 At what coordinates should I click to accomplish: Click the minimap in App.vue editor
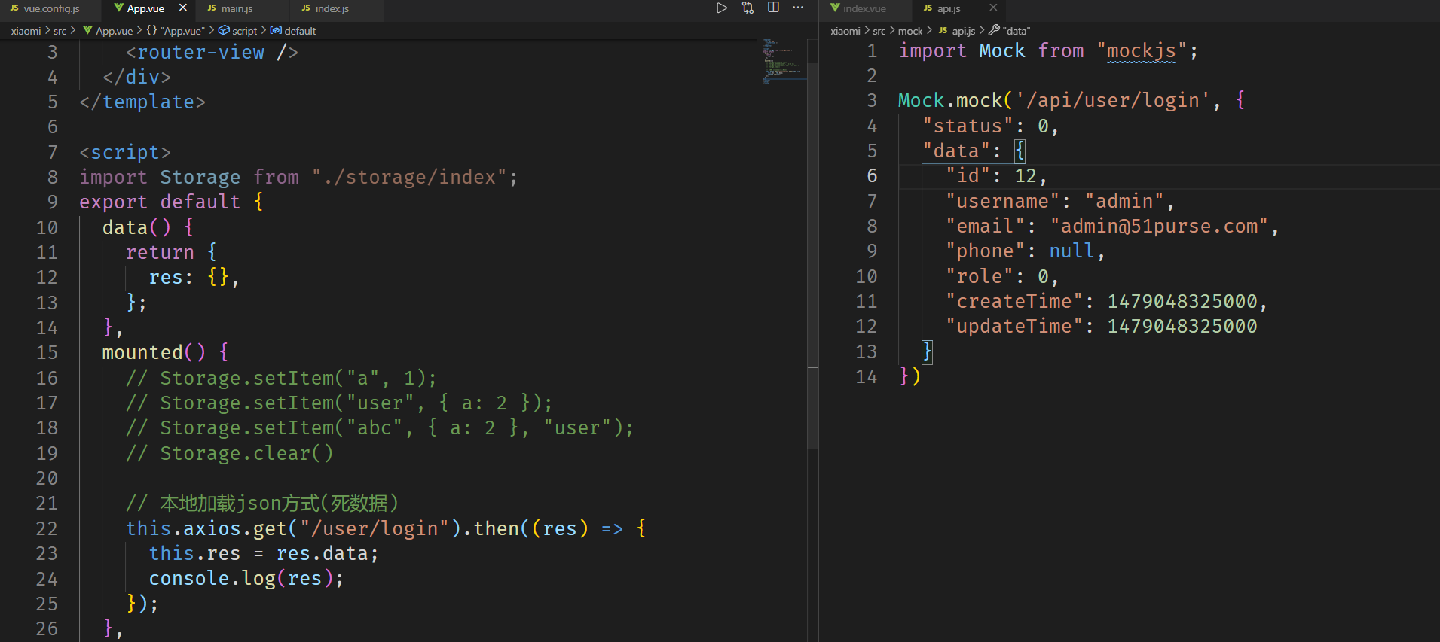(x=784, y=60)
